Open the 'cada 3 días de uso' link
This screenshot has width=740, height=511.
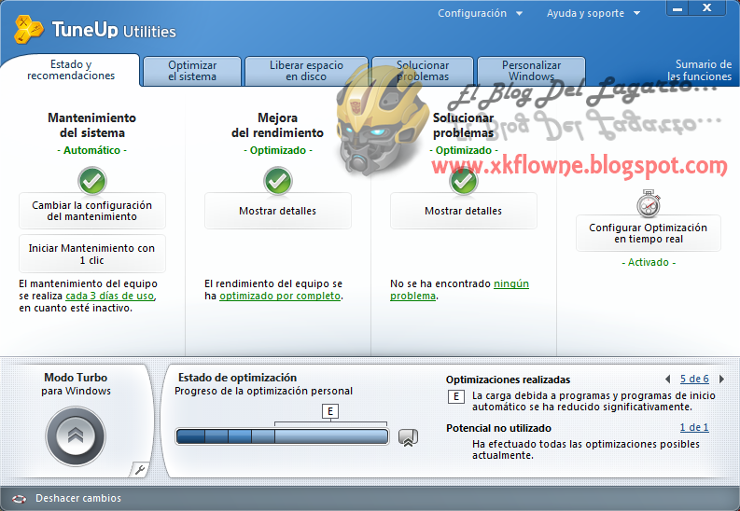109,296
